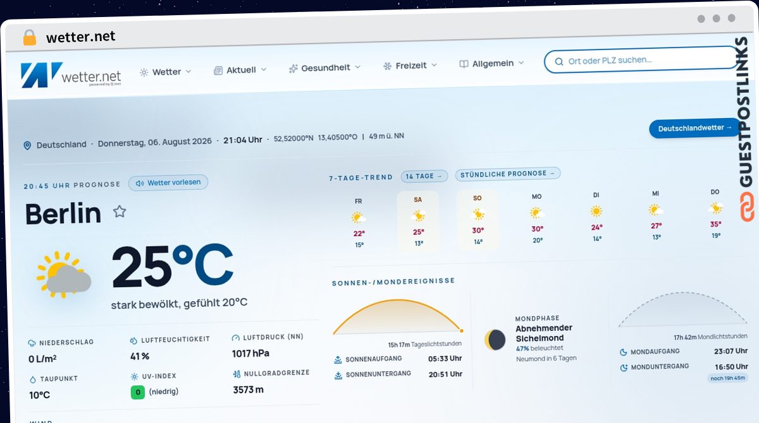Click the Luftdruck gauge icon

[236, 338]
